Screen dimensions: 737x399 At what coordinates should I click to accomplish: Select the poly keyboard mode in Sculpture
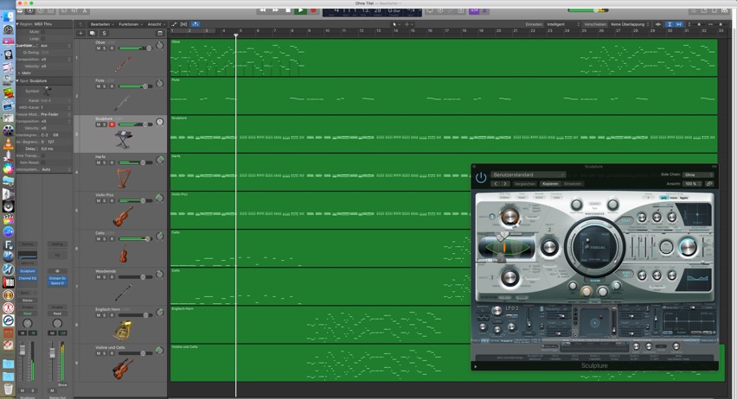pos(663,198)
